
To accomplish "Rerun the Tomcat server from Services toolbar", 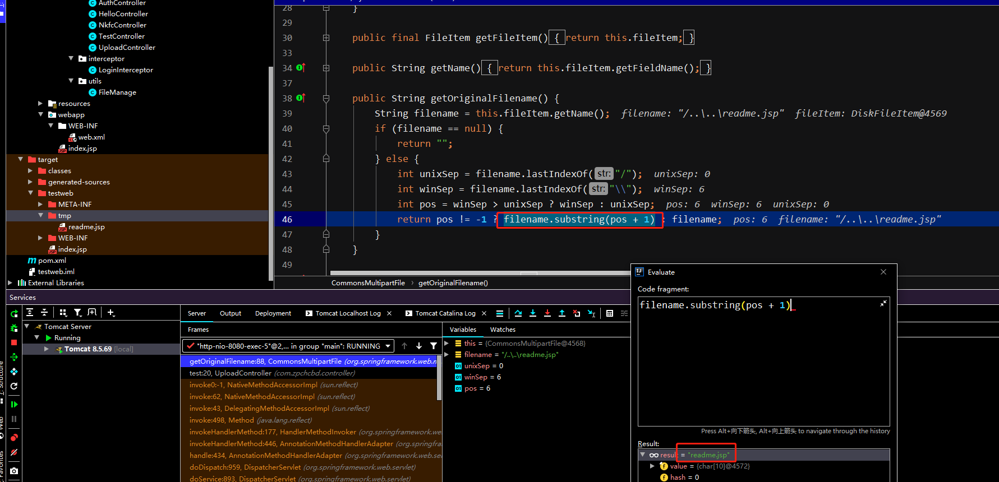I will (14, 313).
